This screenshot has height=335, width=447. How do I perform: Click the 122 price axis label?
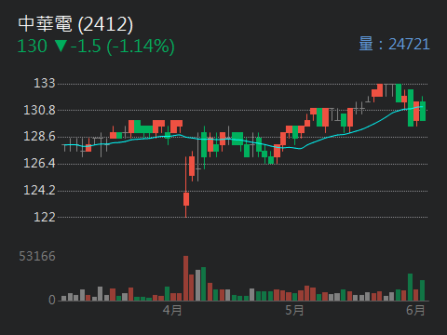45,217
